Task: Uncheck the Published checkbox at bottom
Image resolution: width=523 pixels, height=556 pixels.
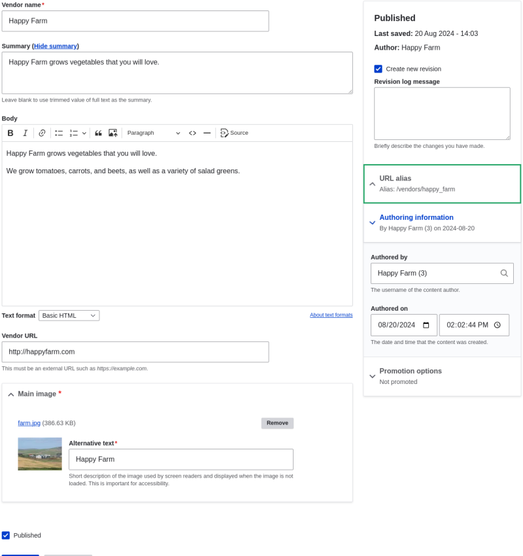Action: tap(6, 536)
